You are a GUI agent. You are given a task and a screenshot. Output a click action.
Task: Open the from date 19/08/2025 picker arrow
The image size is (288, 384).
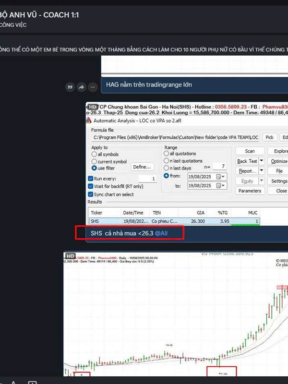click(x=223, y=177)
